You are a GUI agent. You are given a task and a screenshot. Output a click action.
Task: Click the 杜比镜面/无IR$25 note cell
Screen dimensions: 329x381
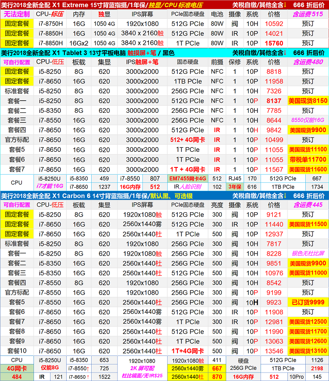coord(142,377)
